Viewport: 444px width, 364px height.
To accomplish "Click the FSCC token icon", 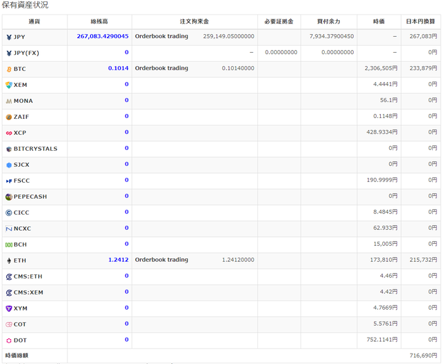I will click(x=9, y=181).
